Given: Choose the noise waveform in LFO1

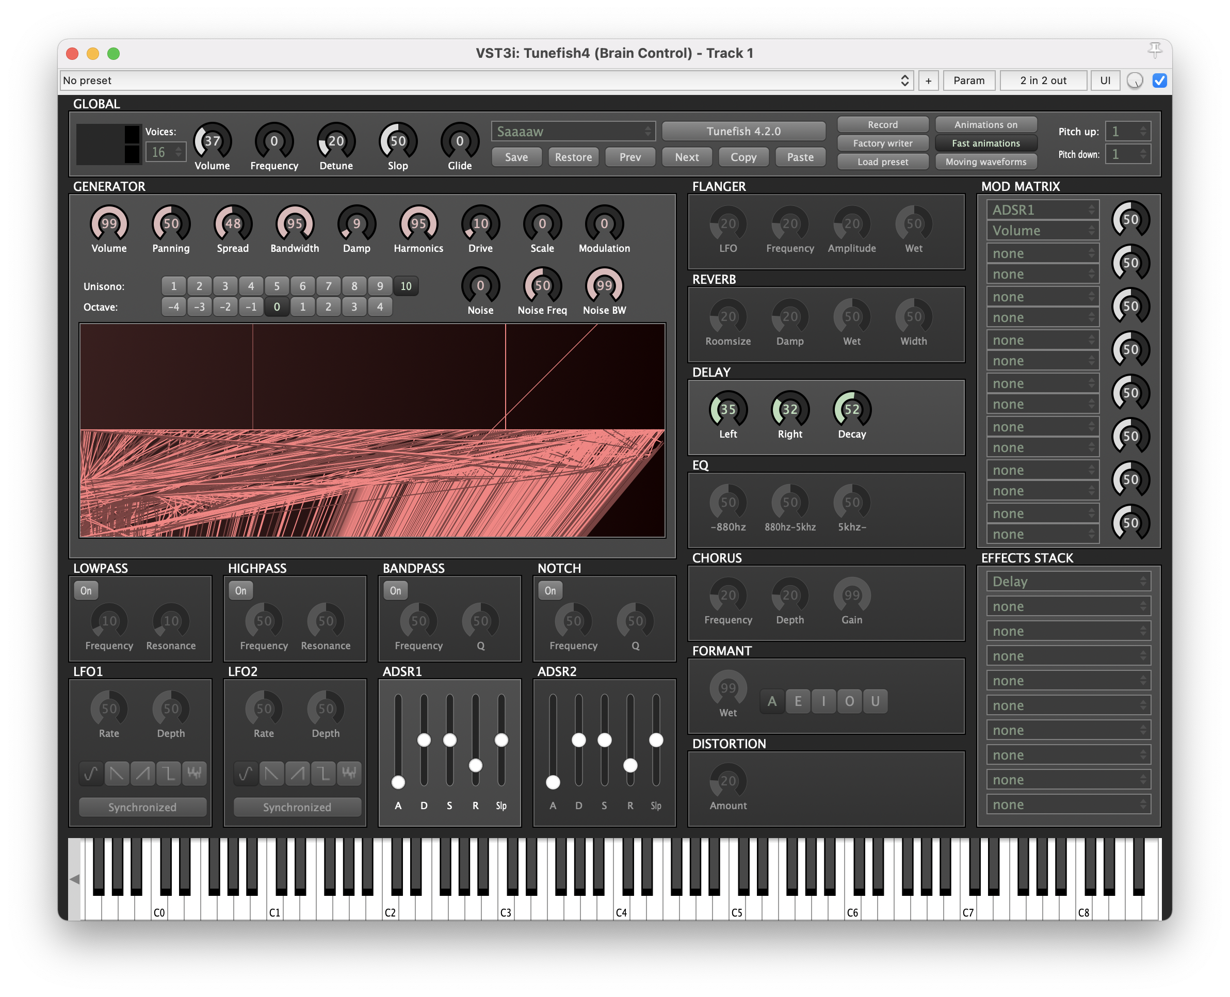Looking at the screenshot, I should (x=195, y=773).
